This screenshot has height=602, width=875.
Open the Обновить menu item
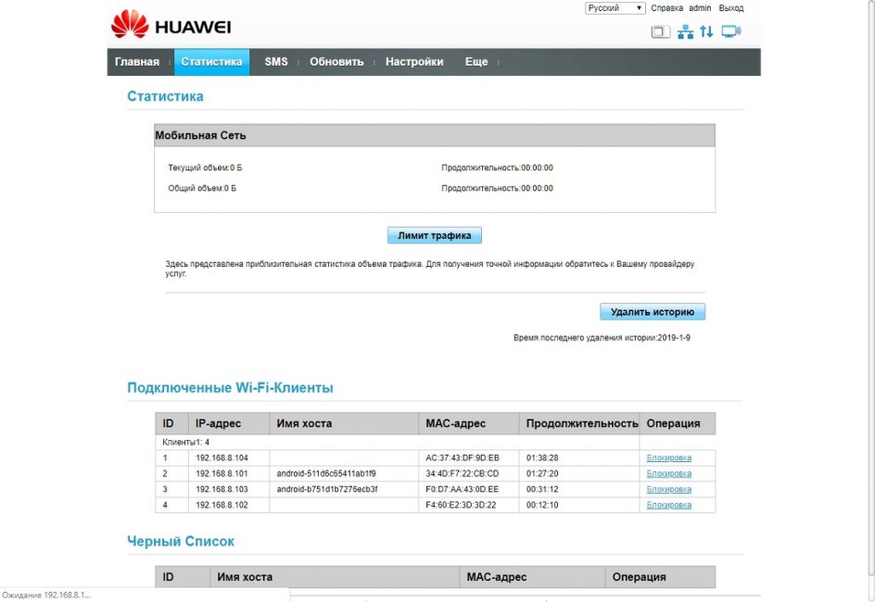(336, 62)
